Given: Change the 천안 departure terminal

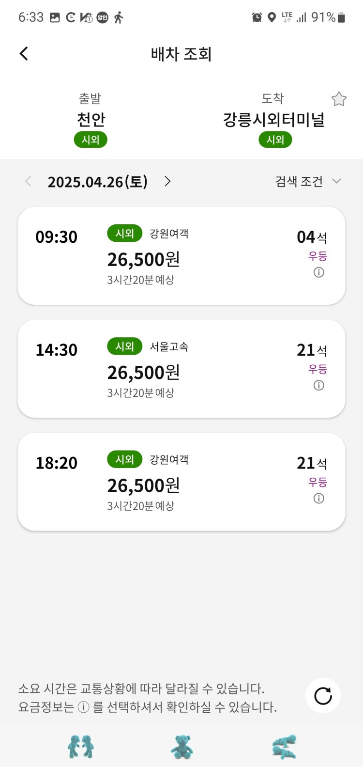Looking at the screenshot, I should [91, 119].
